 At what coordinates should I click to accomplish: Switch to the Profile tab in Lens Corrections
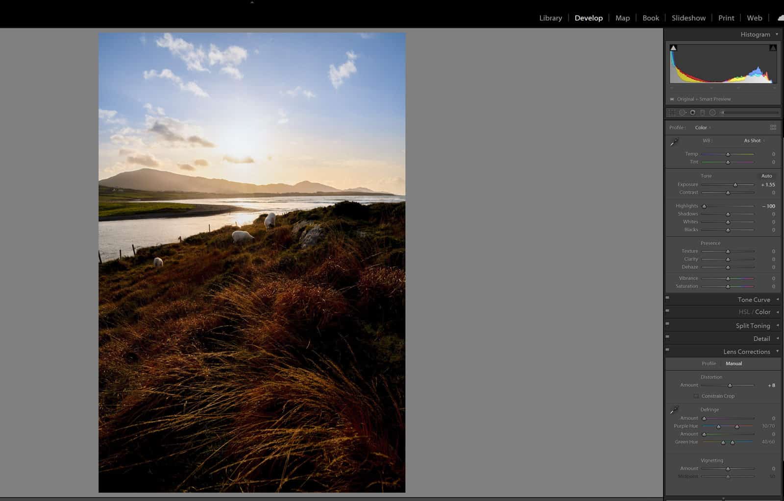tap(709, 363)
